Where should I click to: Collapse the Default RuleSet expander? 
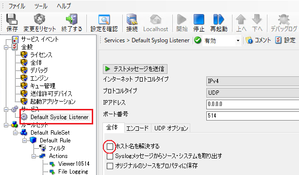15,133
